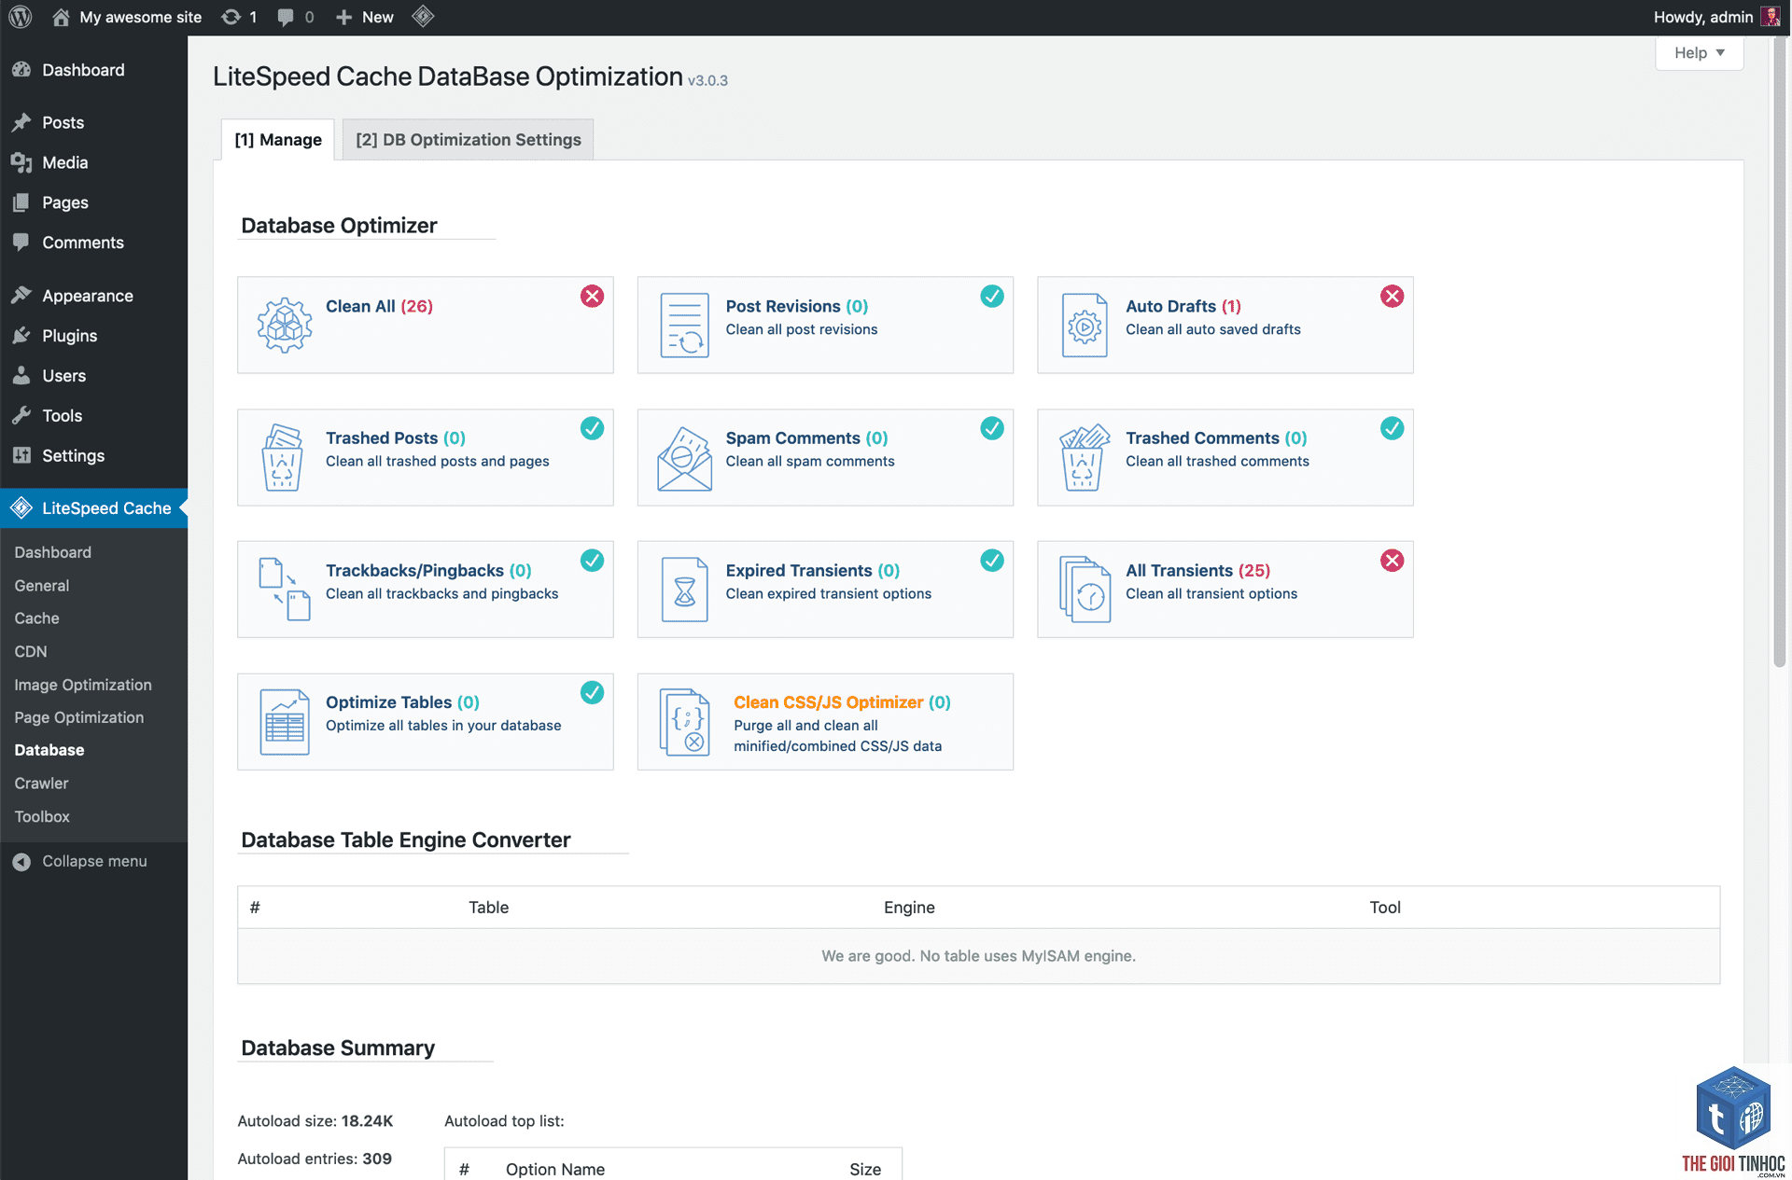Collapse the admin sidebar menu
1792x1180 pixels.
pos(80,861)
